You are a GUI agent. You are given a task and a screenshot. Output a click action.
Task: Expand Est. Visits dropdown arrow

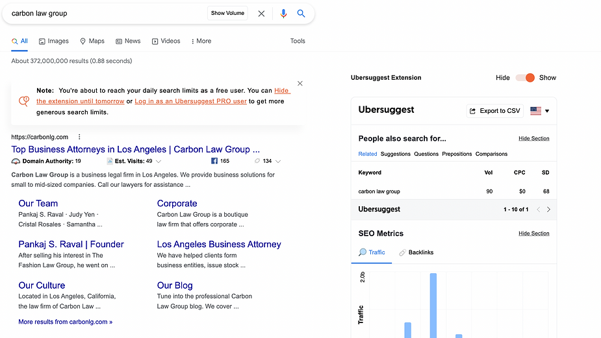[159, 162]
